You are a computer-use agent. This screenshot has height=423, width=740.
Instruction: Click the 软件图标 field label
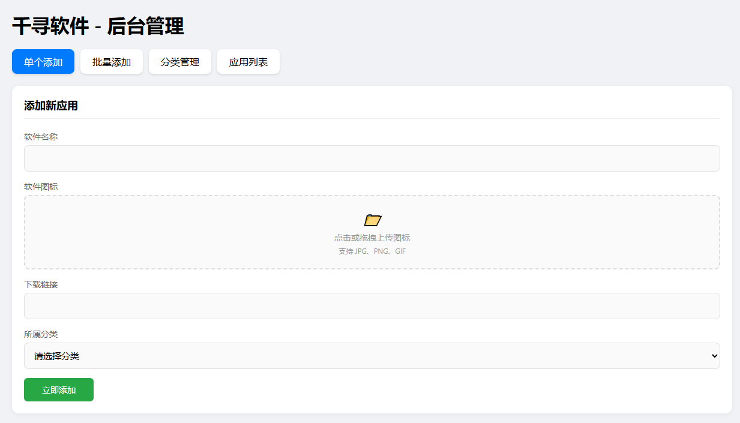coord(41,187)
